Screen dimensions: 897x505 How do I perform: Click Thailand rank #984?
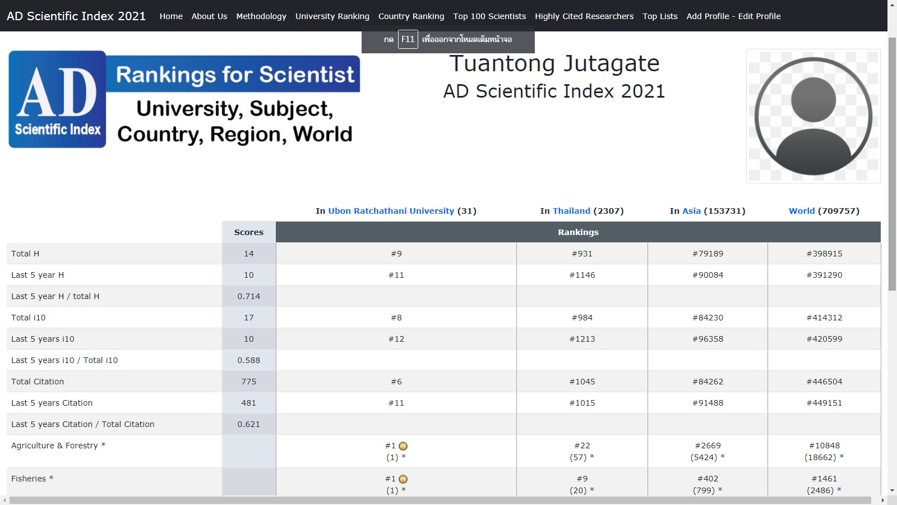pos(582,318)
